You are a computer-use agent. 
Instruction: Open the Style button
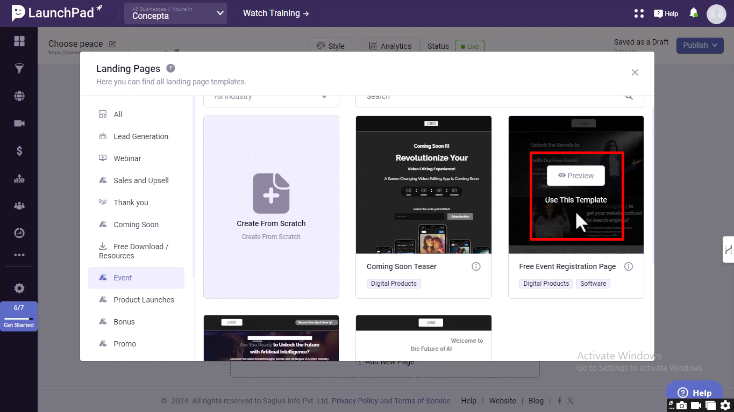click(331, 46)
